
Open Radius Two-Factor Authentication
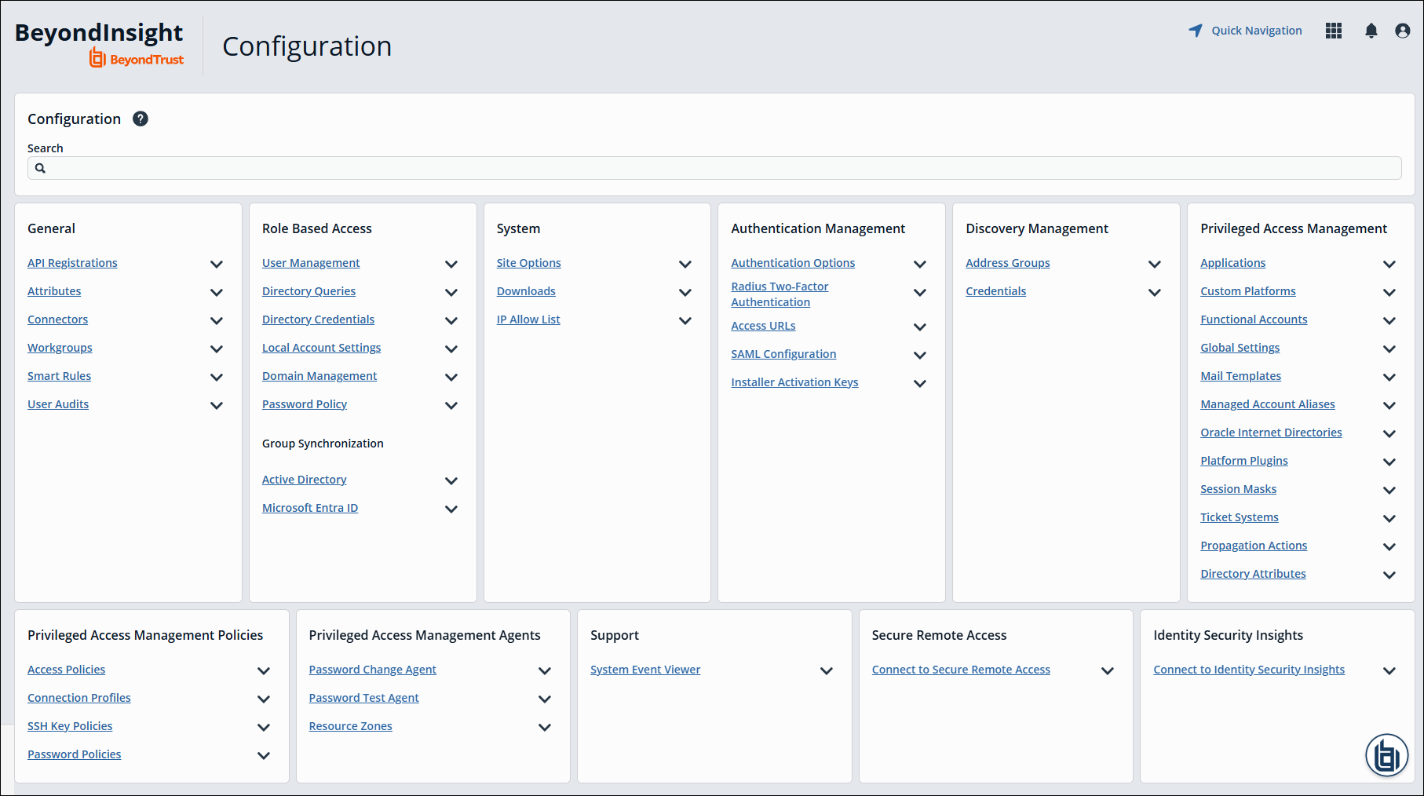point(780,294)
